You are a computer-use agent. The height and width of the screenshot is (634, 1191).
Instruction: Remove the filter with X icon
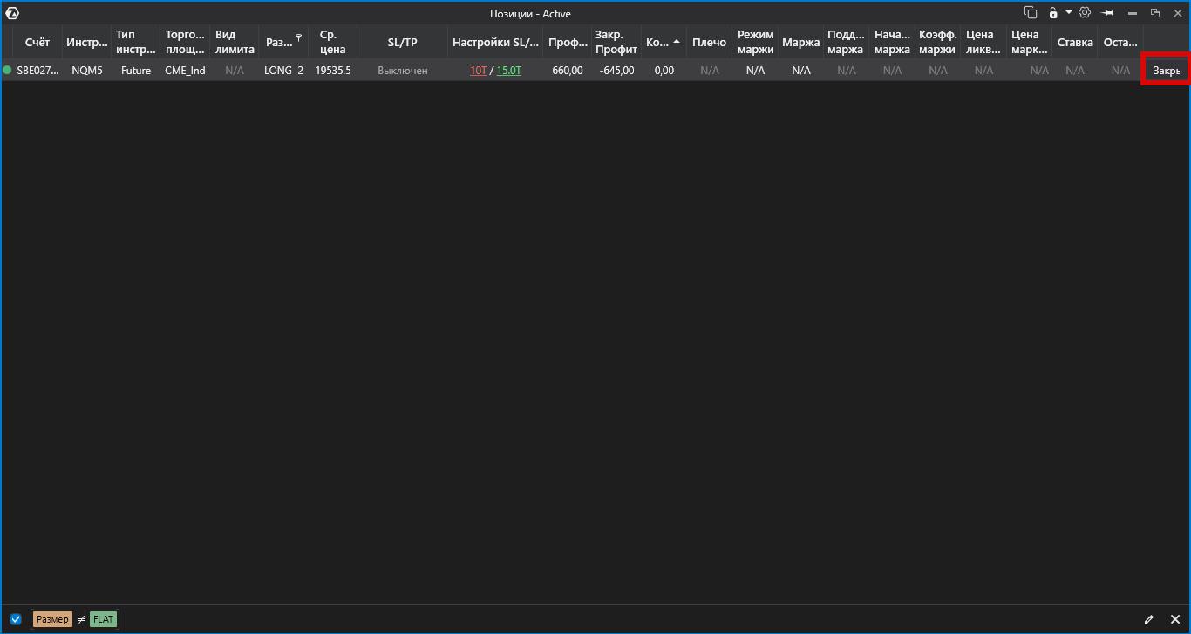pos(1174,619)
